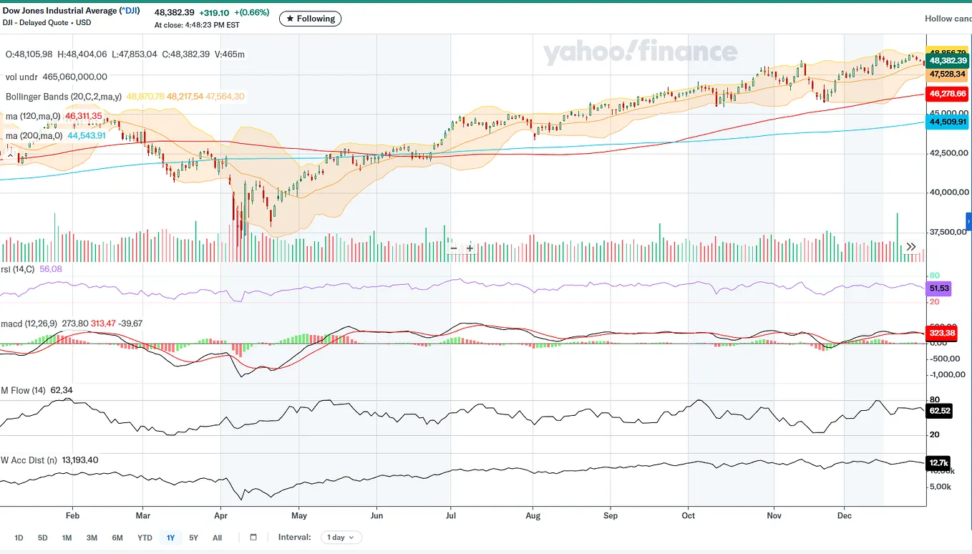The height and width of the screenshot is (554, 972).
Task: Click the 56.08 RSI value
Action: (x=52, y=269)
